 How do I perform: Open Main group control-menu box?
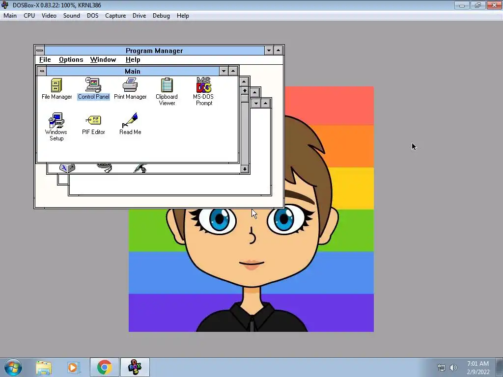pyautogui.click(x=42, y=71)
